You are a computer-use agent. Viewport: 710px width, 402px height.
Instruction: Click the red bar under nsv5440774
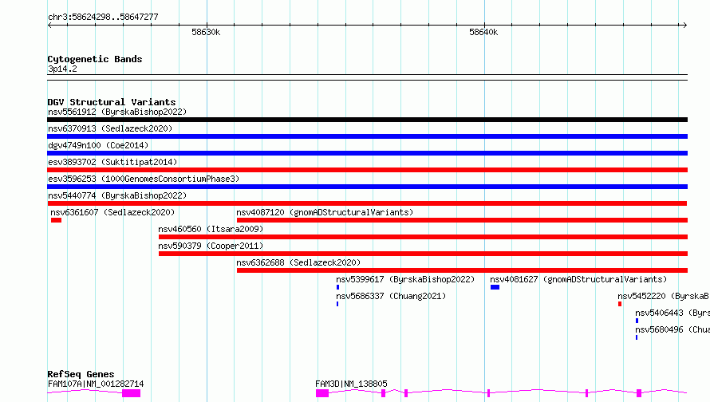367,203
